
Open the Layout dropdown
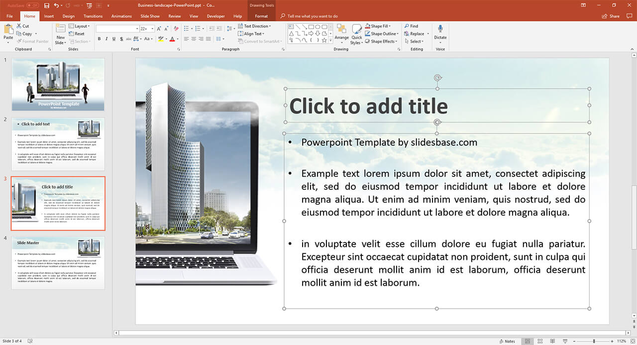79,26
